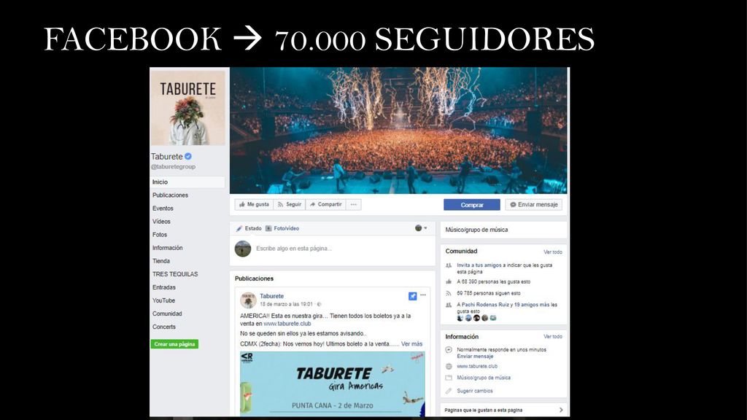Click Taburete avatar in the pinned post

coord(248,300)
